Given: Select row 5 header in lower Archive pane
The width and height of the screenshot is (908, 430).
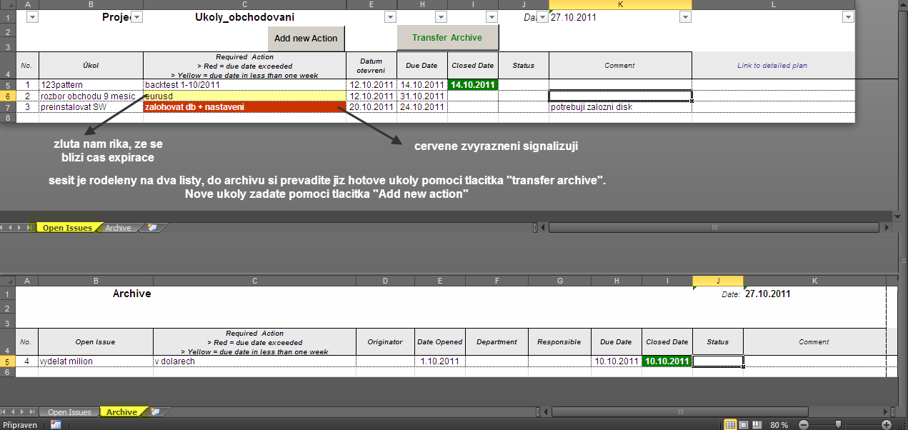Looking at the screenshot, I should coord(7,361).
